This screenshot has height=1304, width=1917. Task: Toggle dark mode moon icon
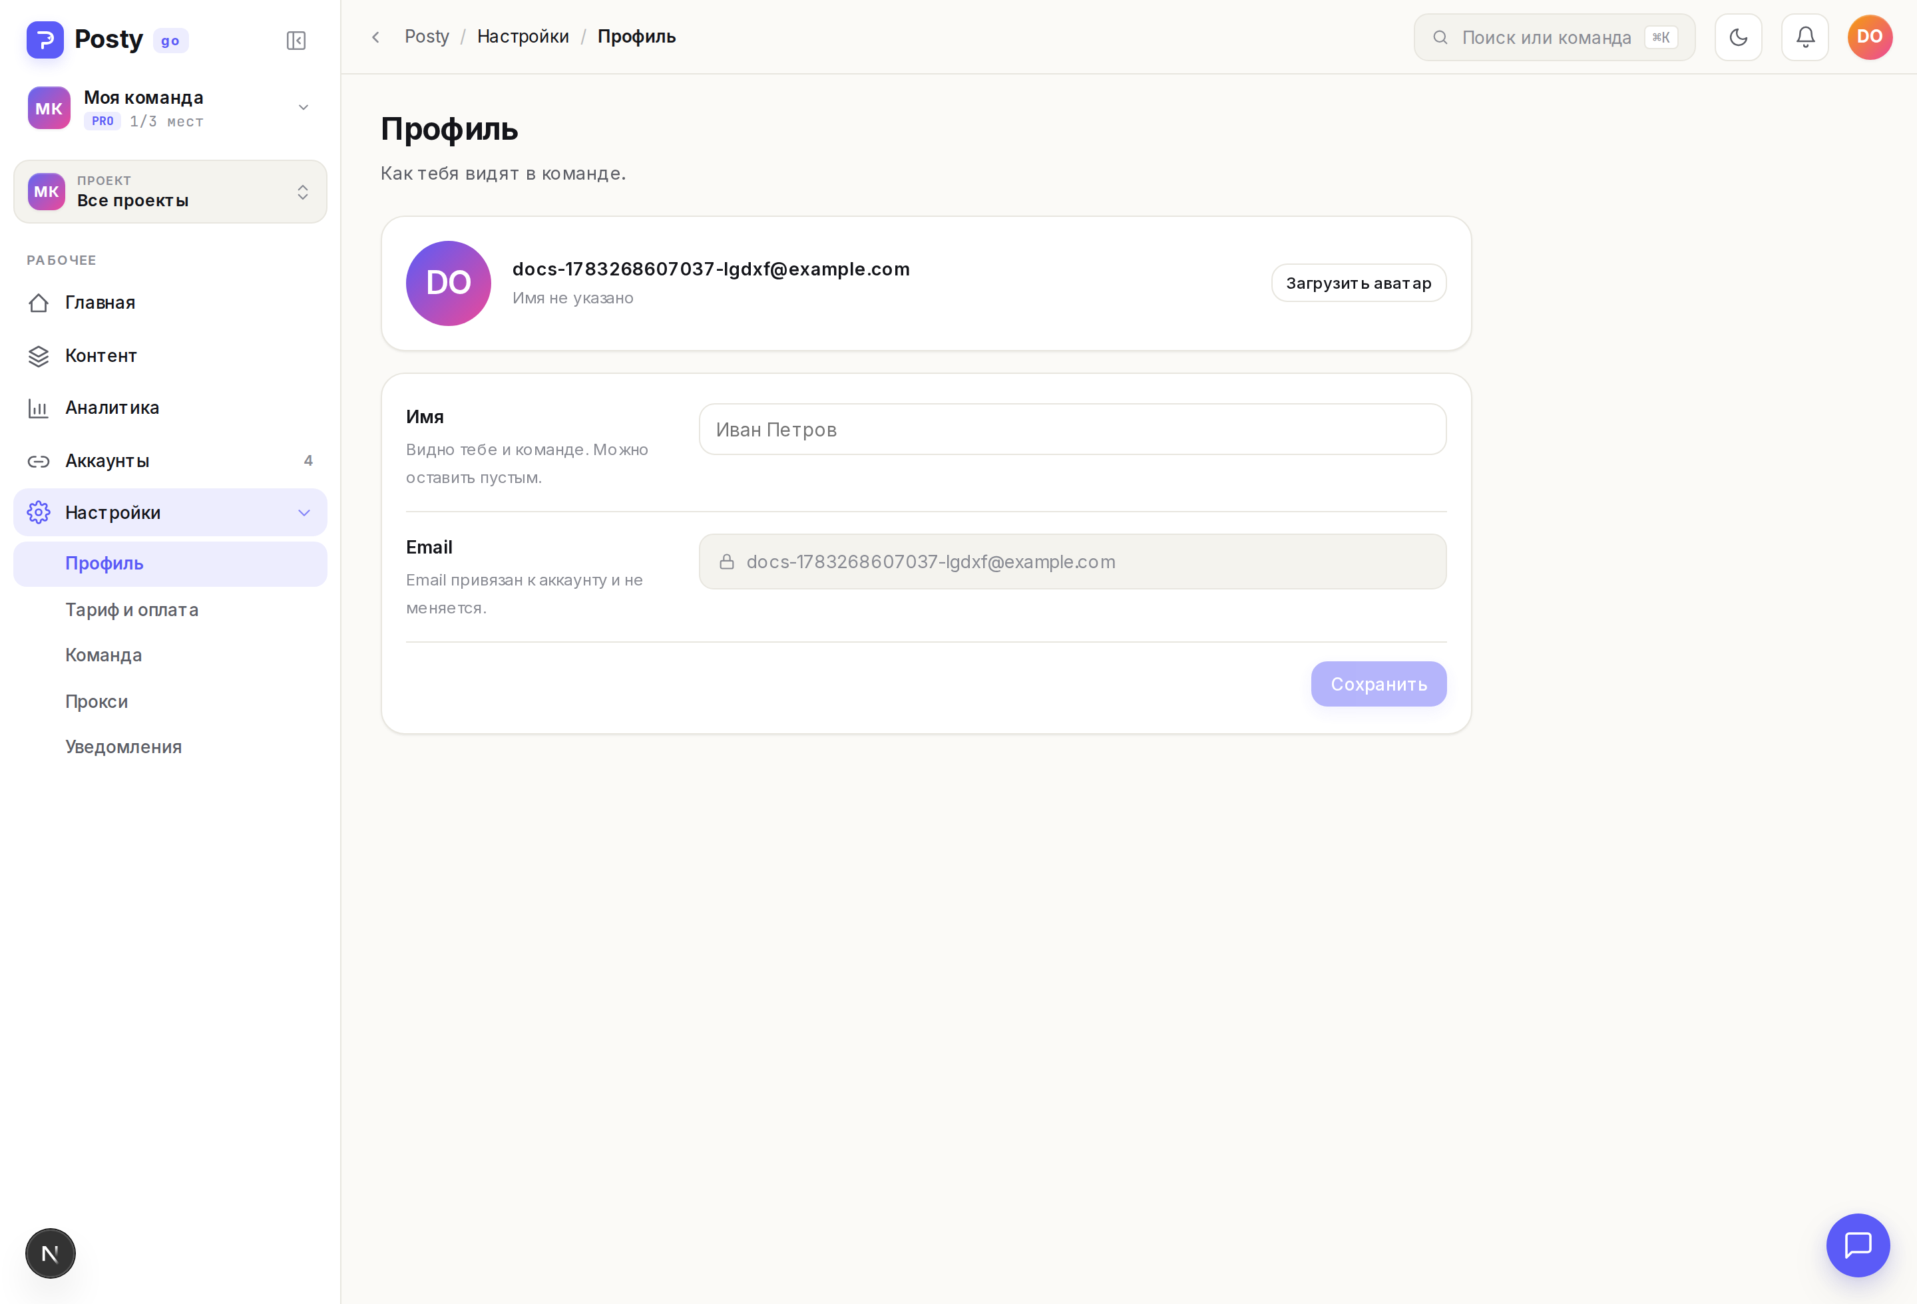(1738, 37)
